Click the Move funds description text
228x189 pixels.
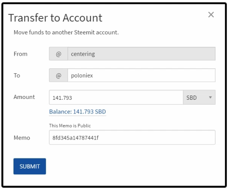(x=66, y=32)
